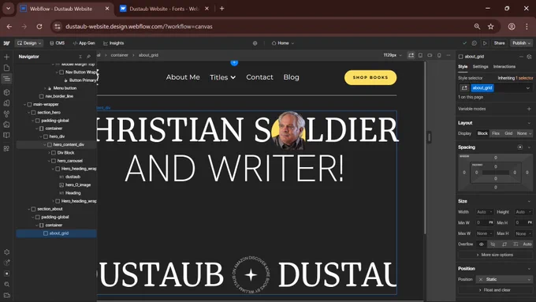
Task: Click Blog link in site nav
Action: (x=291, y=77)
